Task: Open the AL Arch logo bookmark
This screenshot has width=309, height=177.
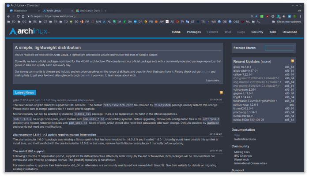Action: (x=107, y=22)
